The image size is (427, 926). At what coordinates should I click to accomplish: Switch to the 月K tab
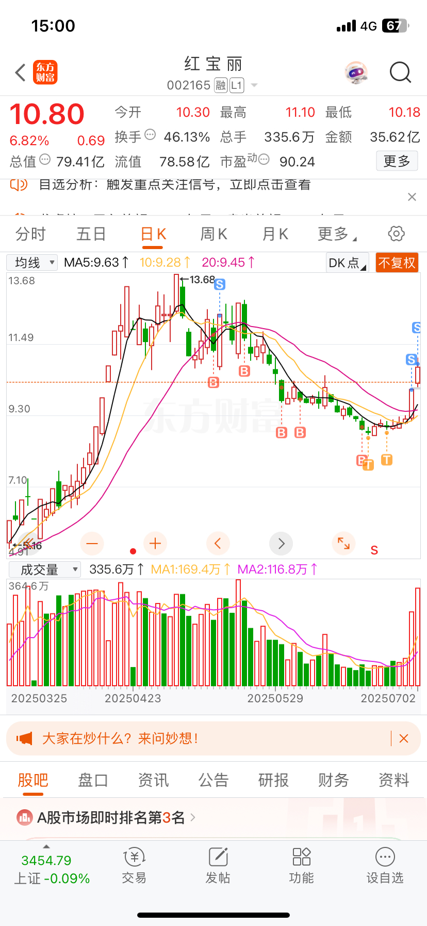[x=275, y=234]
